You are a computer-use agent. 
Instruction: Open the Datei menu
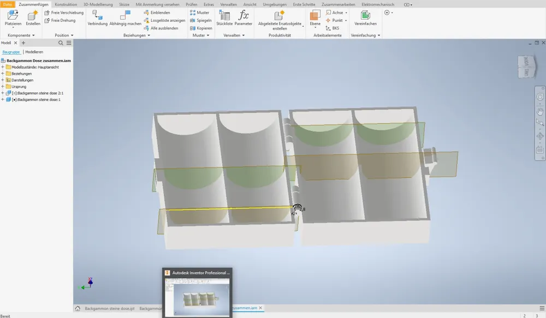[x=8, y=4]
